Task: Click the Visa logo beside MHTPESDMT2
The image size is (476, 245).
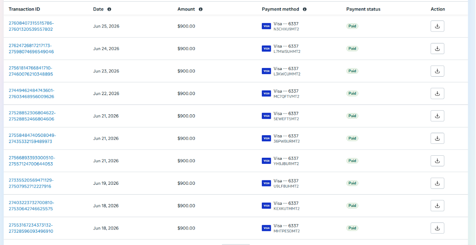Action: [x=266, y=228]
